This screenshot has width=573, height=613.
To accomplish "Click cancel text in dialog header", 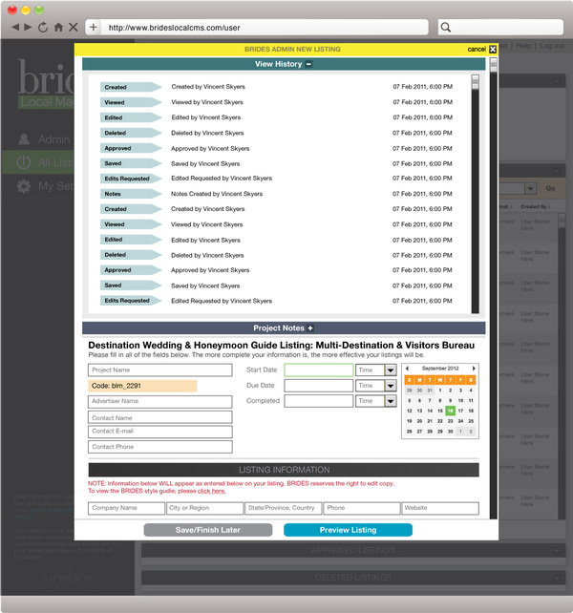I will pyautogui.click(x=477, y=50).
